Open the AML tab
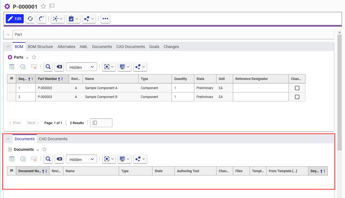This screenshot has width=345, height=198. [x=83, y=47]
